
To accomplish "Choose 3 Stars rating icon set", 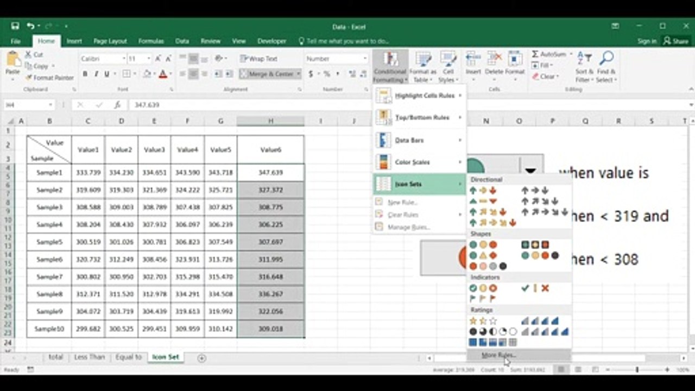I will 483,321.
